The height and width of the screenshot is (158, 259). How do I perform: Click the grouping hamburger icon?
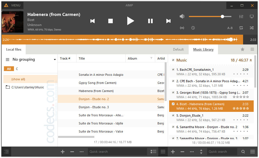coord(8,59)
